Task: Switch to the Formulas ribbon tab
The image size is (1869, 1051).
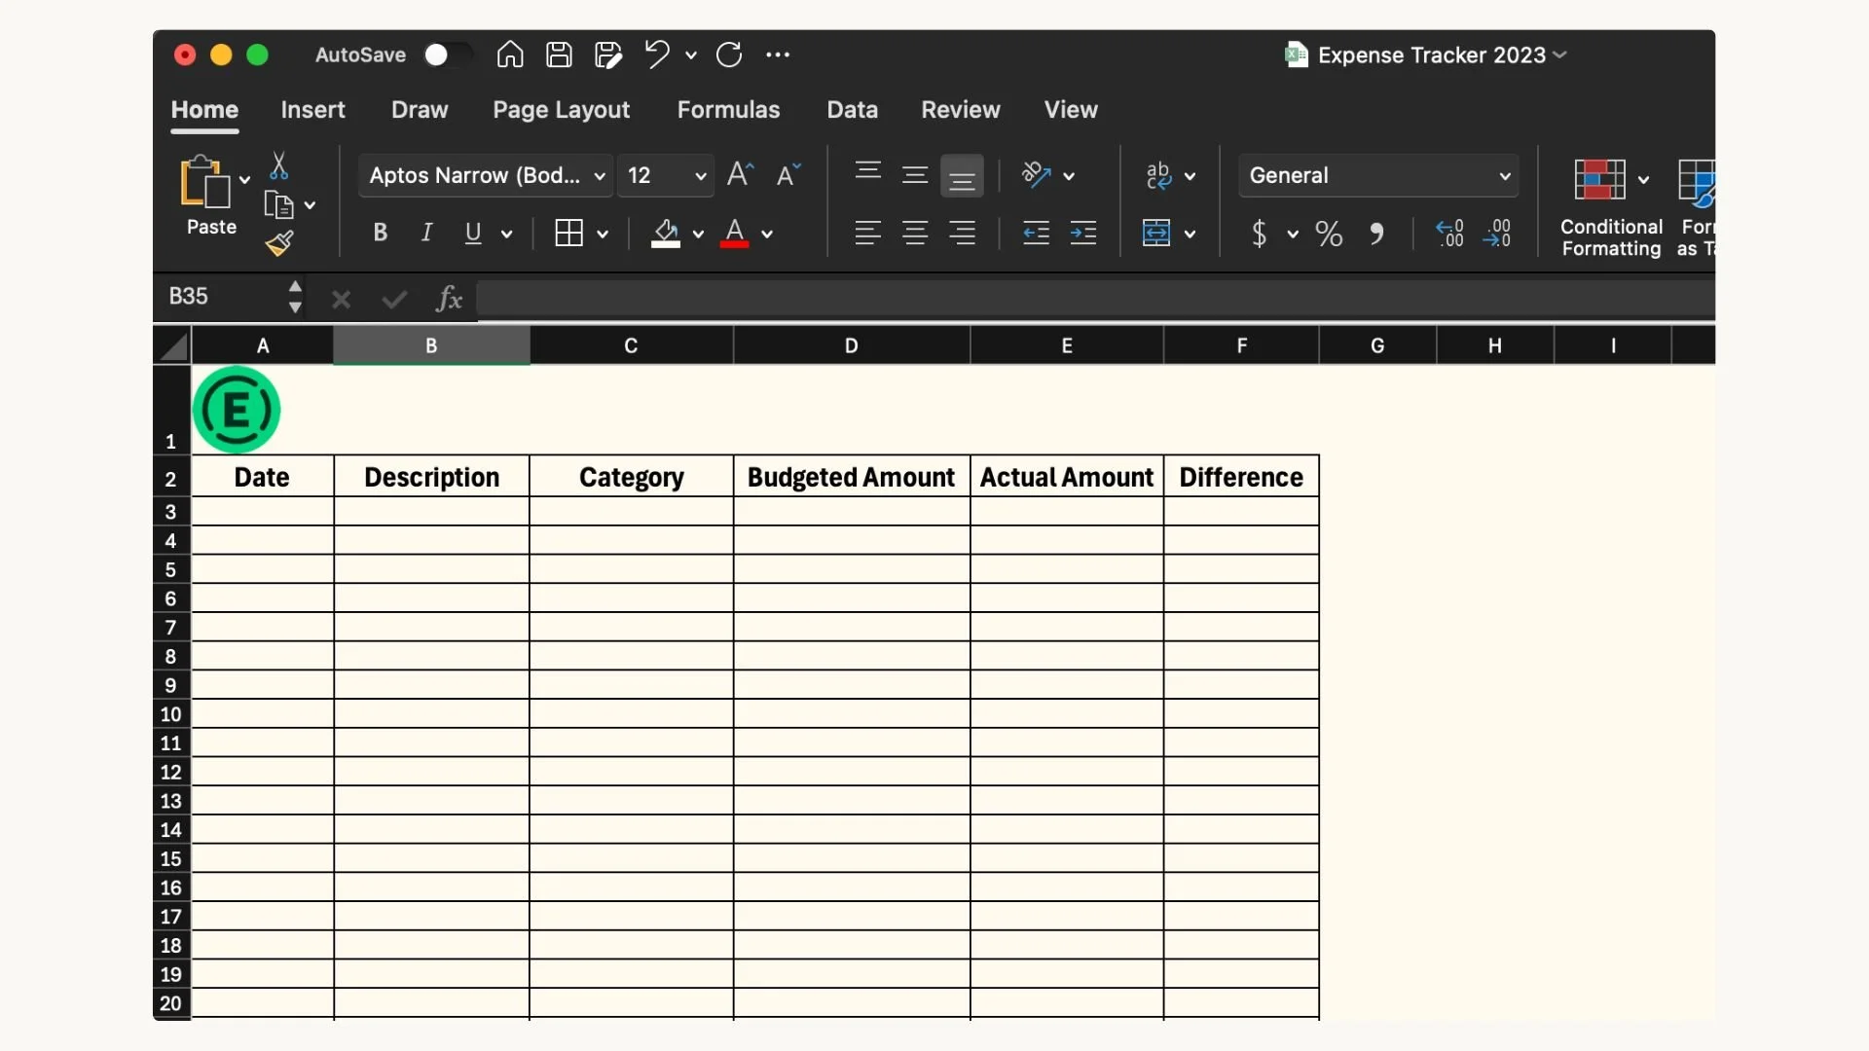Action: coord(728,109)
